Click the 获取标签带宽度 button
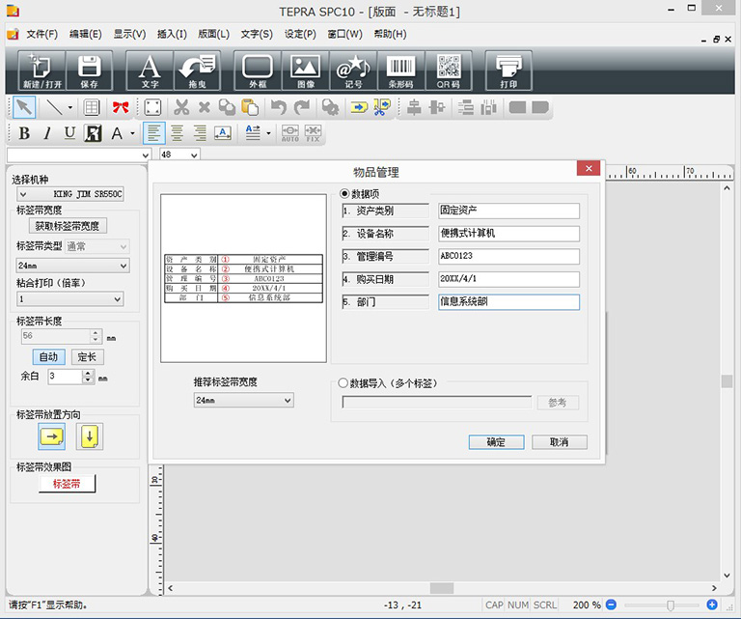This screenshot has height=619, width=741. (68, 226)
